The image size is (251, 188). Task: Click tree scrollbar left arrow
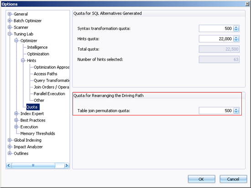coord(9,165)
